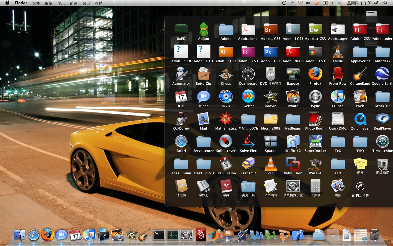The width and height of the screenshot is (393, 246).
Task: Launch Safari from the Applications stack
Action: (181, 142)
